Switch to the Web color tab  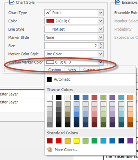(72, 70)
